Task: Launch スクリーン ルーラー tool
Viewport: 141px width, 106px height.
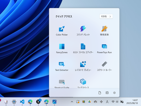Action: click(x=104, y=66)
